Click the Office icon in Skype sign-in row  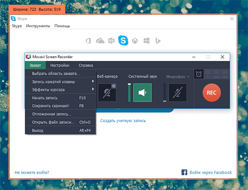(x=88, y=41)
